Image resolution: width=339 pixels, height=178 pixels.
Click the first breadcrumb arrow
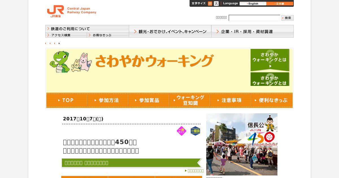pos(46,43)
